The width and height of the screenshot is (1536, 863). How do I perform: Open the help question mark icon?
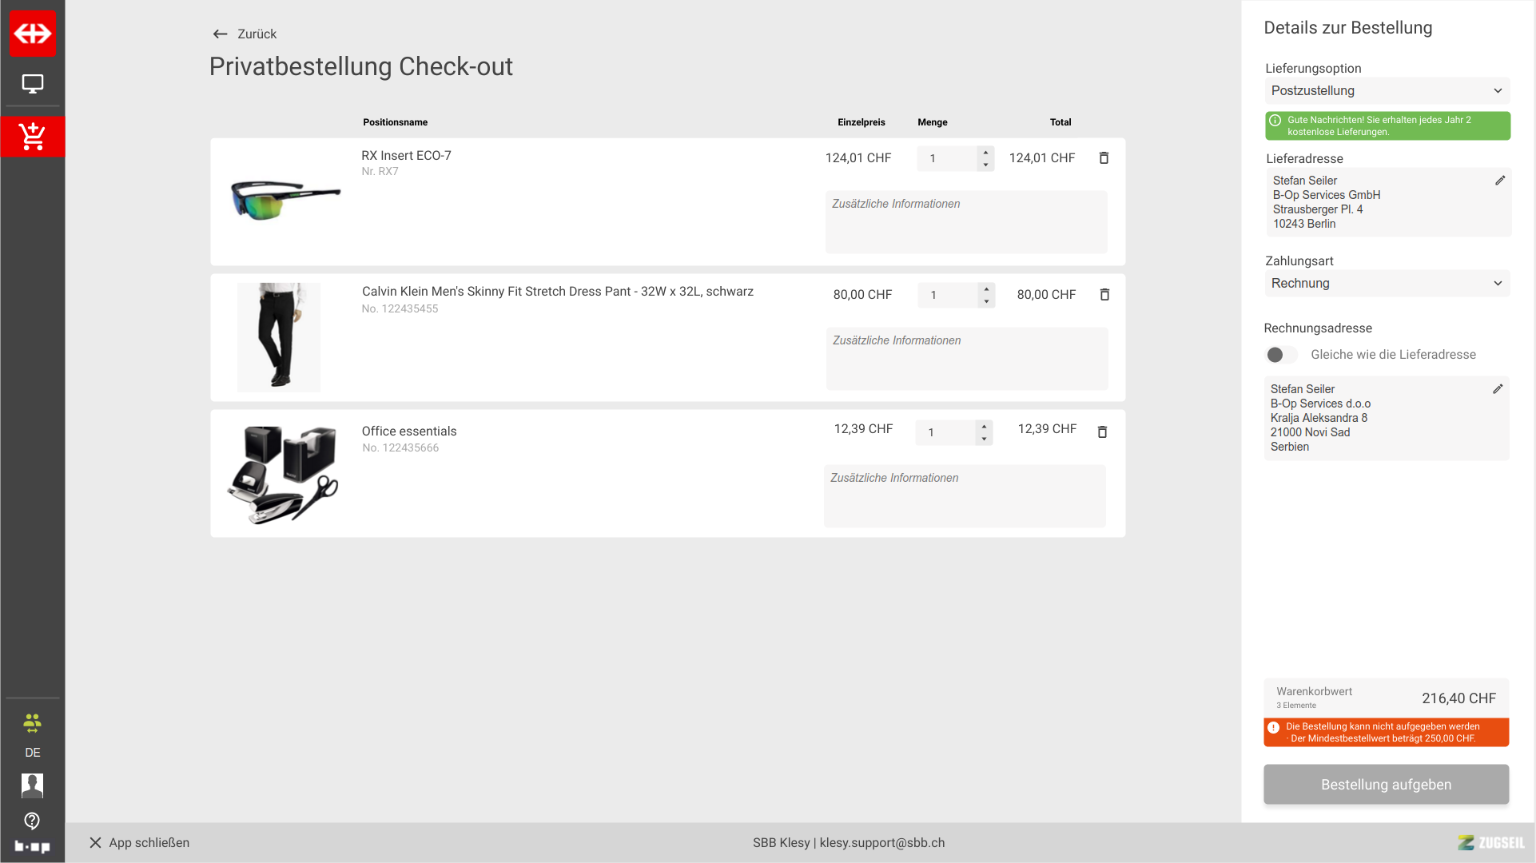(x=32, y=821)
